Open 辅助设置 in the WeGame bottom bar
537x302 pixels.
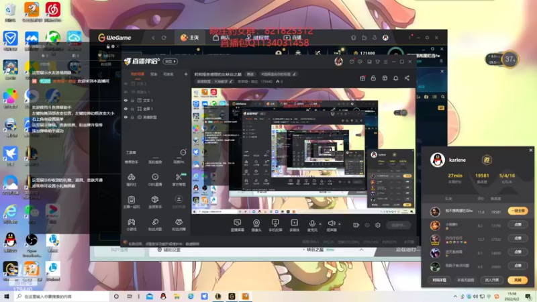point(168,250)
